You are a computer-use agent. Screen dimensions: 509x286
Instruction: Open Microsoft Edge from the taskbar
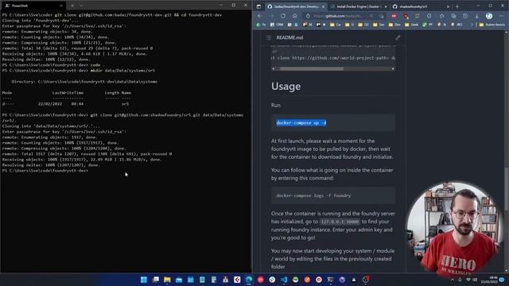249,280
